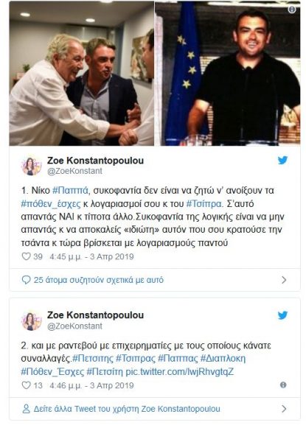Open Zoe Konstantopoulou avatar in second tweet
306x442 pixels.
(31, 320)
